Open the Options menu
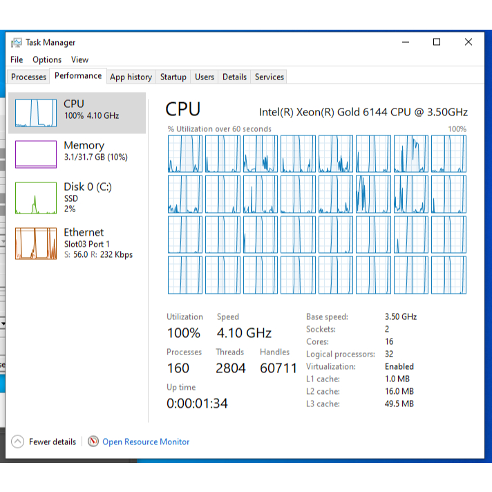This screenshot has width=492, height=492. coord(47,59)
